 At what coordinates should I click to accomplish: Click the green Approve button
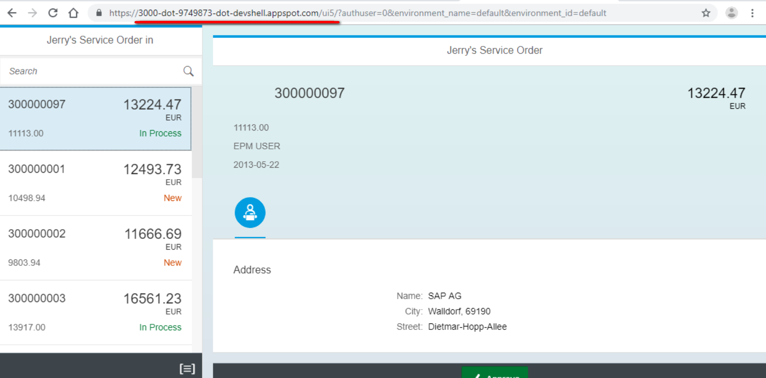(x=495, y=372)
